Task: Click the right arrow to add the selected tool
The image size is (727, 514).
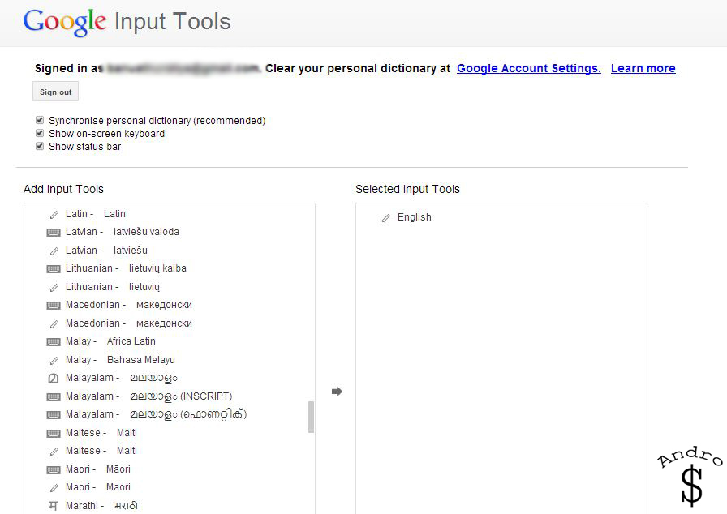Action: coord(337,392)
